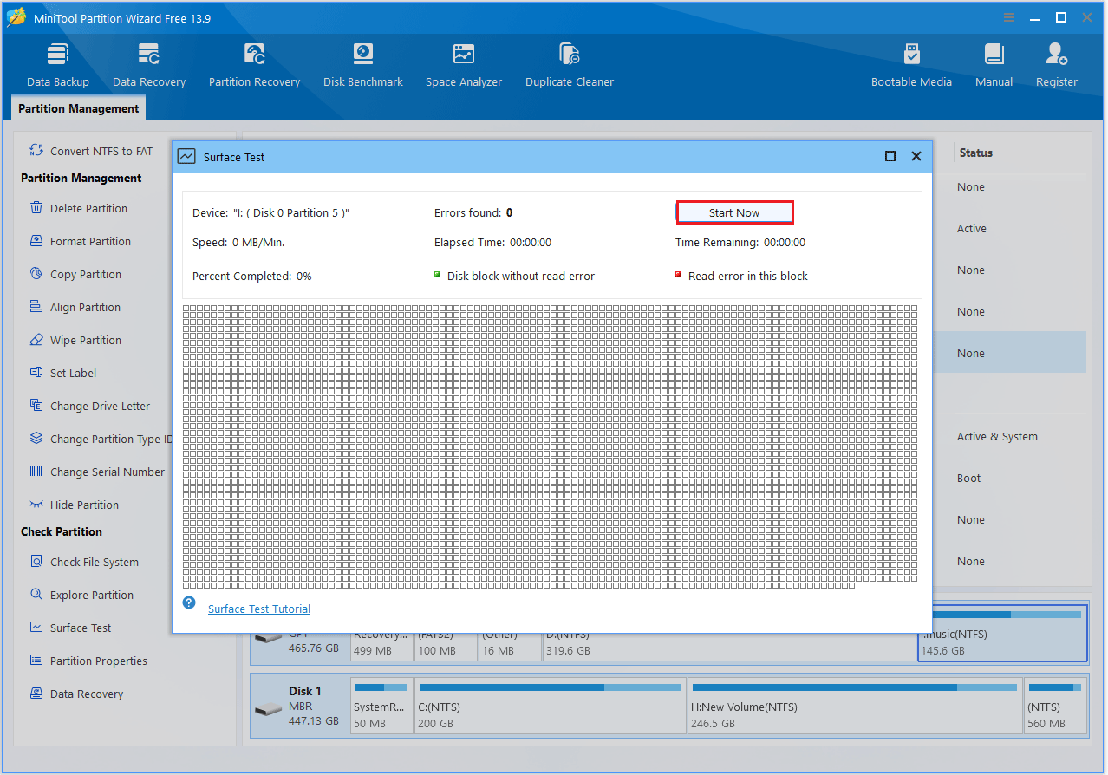Run Check File System
This screenshot has width=1108, height=775.
(x=83, y=562)
